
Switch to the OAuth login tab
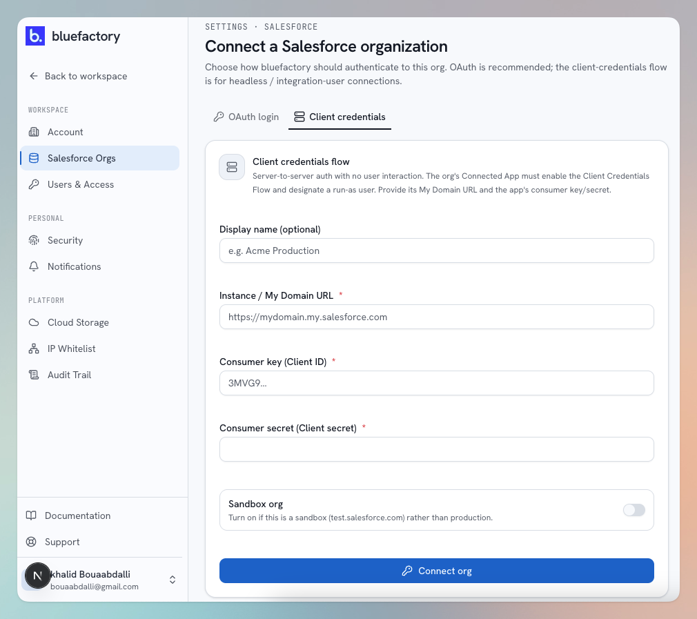[x=246, y=117]
